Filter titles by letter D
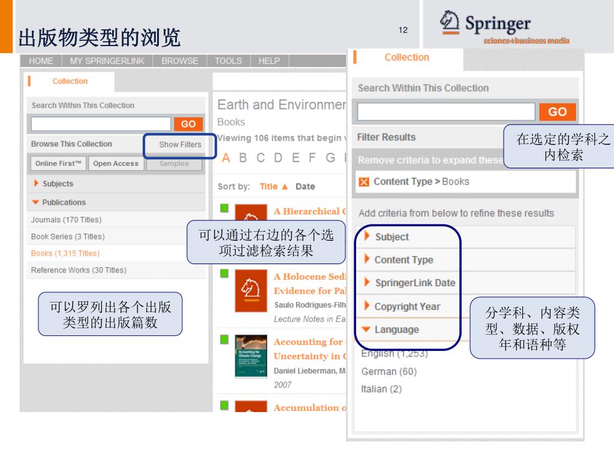Screen dimensions: 614x460 point(278,158)
